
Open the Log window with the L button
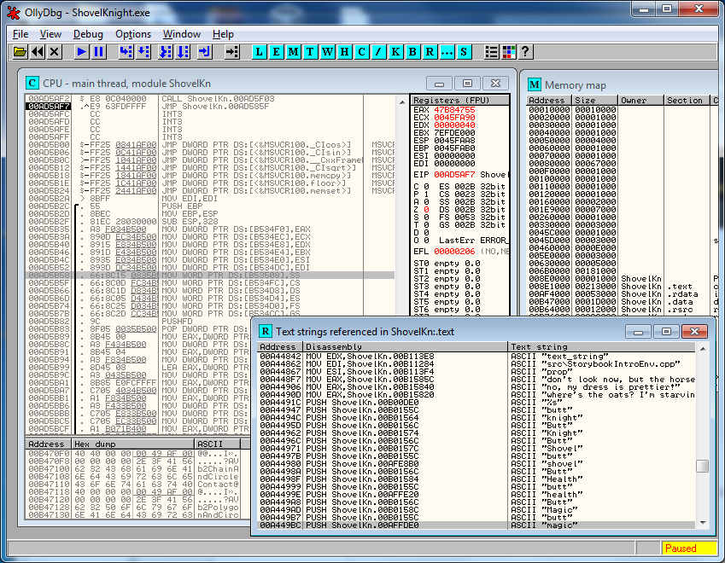coord(259,52)
